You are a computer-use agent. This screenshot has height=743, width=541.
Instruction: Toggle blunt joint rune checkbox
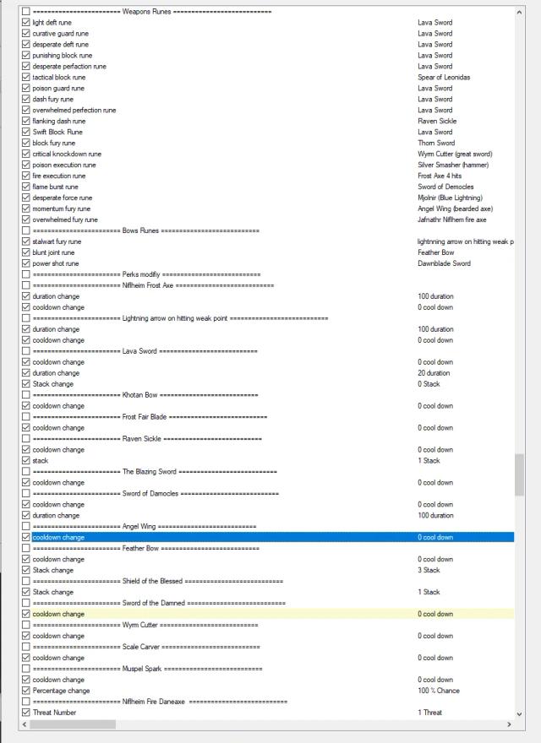(x=26, y=252)
